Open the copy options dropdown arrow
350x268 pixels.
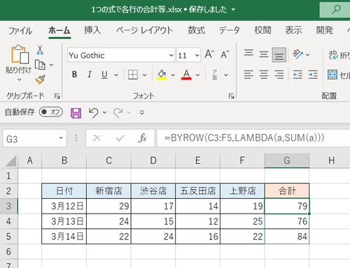coord(51,65)
